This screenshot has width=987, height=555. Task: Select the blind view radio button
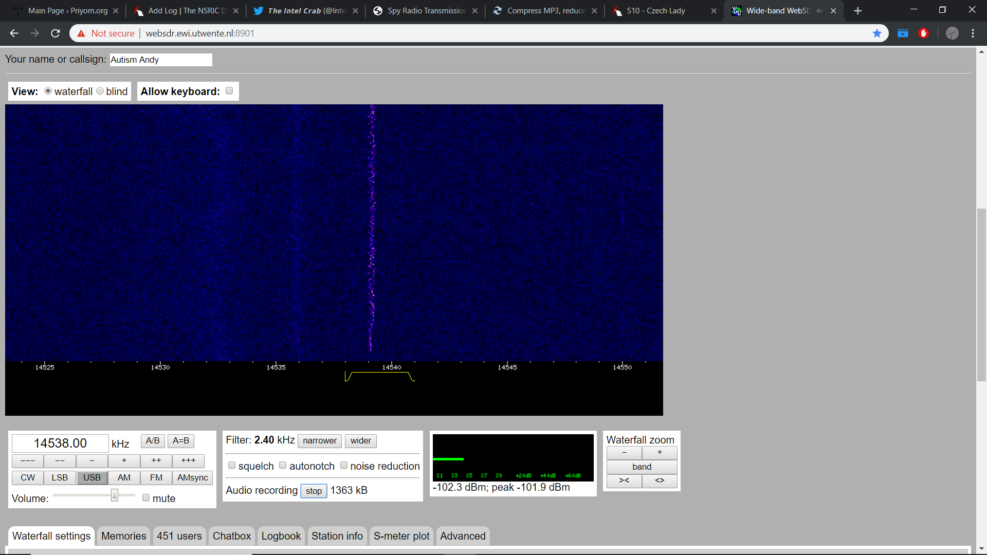click(x=100, y=91)
